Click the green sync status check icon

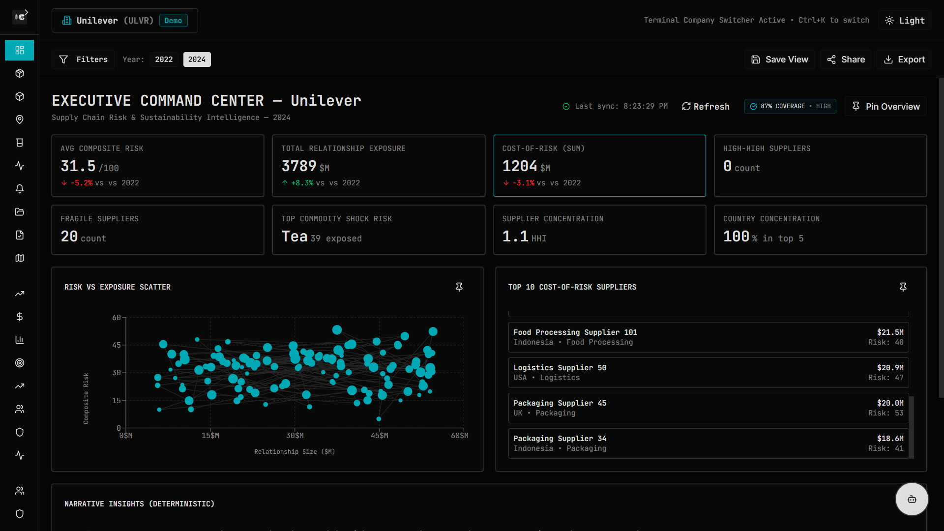(x=566, y=107)
